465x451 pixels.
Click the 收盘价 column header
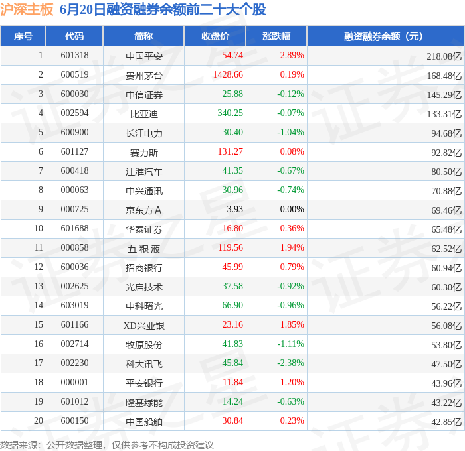click(215, 36)
